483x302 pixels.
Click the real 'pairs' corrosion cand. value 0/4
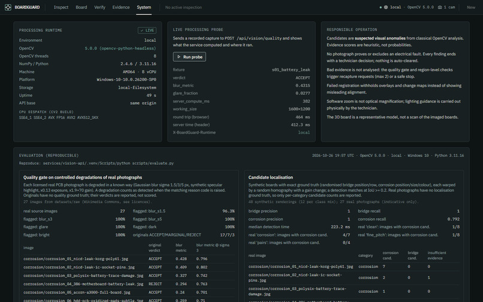coord(346,243)
